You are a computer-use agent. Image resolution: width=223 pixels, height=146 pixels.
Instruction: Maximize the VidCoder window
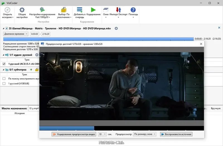pyautogui.click(x=210, y=3)
